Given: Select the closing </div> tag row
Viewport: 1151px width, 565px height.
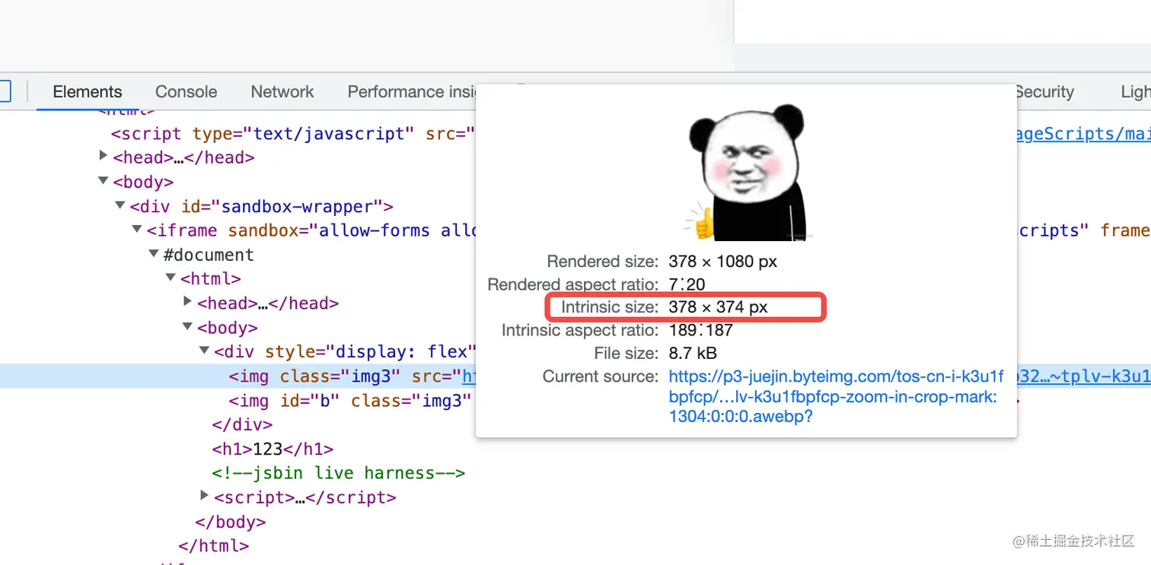Looking at the screenshot, I should pos(242,425).
